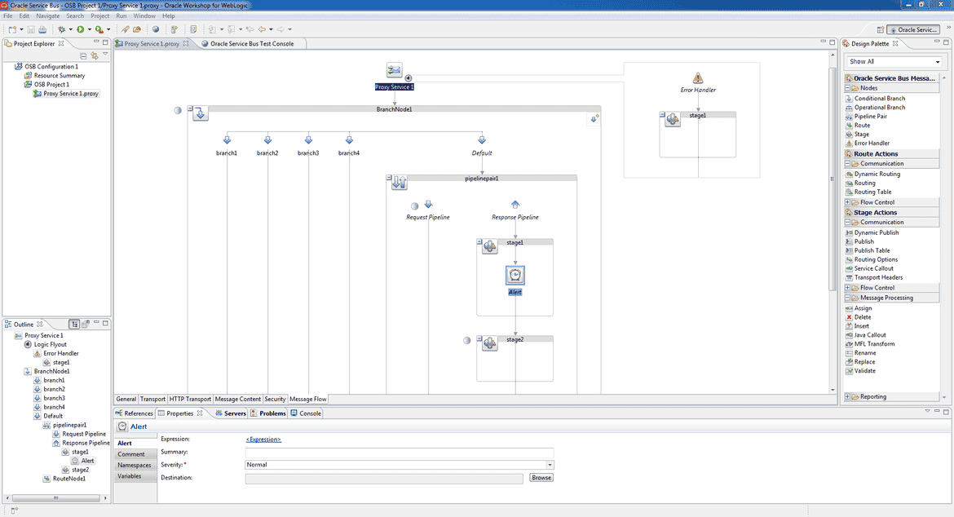
Task: Click the Print toolbar icon
Action: click(x=42, y=29)
